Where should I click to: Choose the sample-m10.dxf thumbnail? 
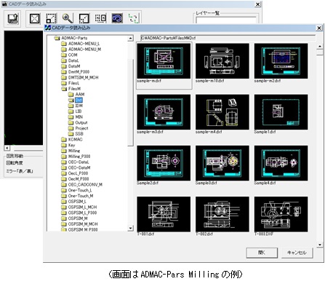point(222,61)
